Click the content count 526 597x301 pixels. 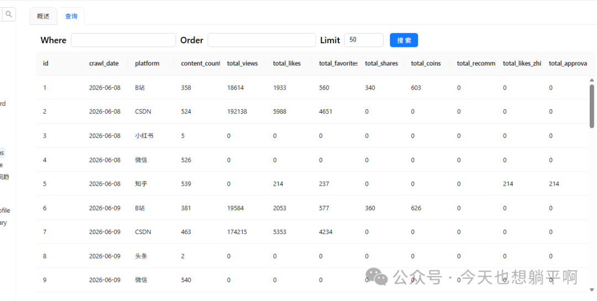[186, 160]
